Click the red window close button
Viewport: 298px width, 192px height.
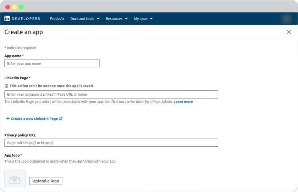pyautogui.click(x=7, y=7)
